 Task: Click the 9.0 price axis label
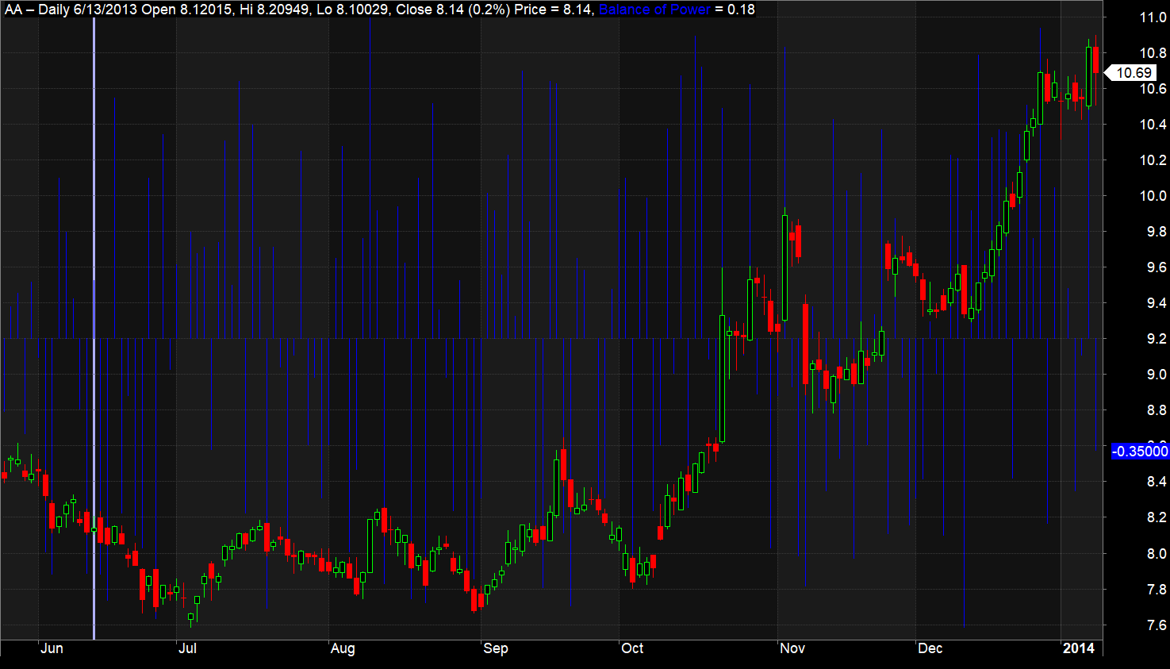(1157, 375)
